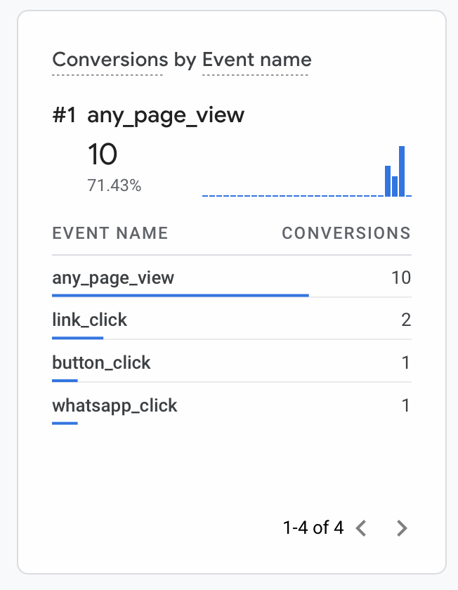Go to next page using right chevron

tap(402, 528)
